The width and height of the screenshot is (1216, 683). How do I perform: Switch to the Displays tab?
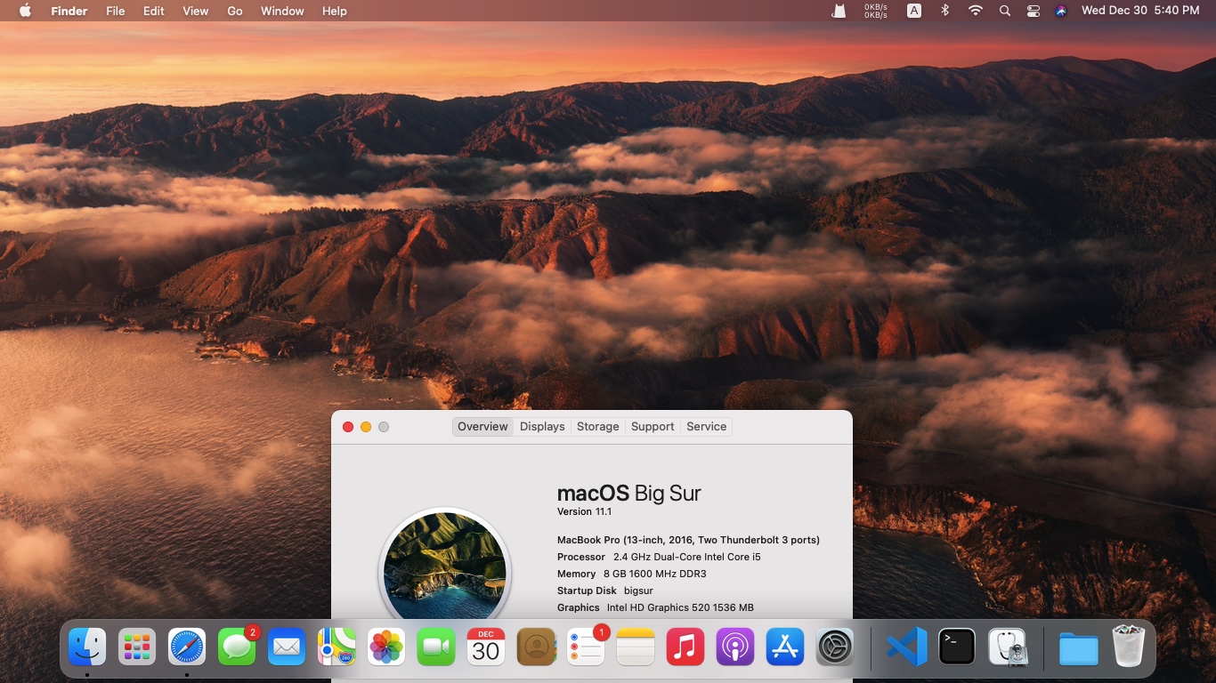click(x=542, y=427)
